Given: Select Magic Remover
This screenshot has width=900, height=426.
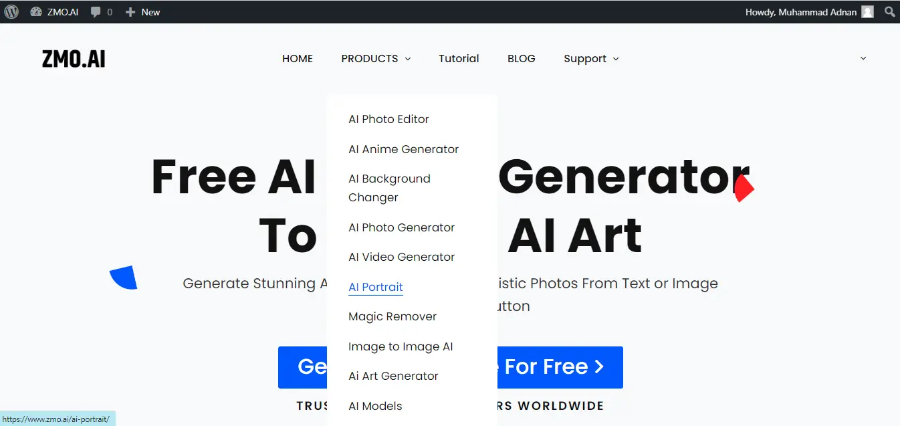Looking at the screenshot, I should 392,316.
